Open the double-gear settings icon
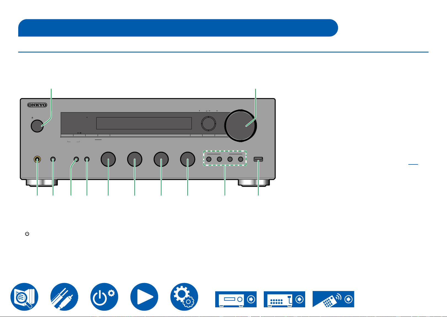The height and width of the screenshot is (317, 447). point(184,297)
